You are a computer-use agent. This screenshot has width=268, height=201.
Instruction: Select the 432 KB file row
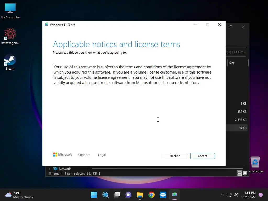click(237, 111)
